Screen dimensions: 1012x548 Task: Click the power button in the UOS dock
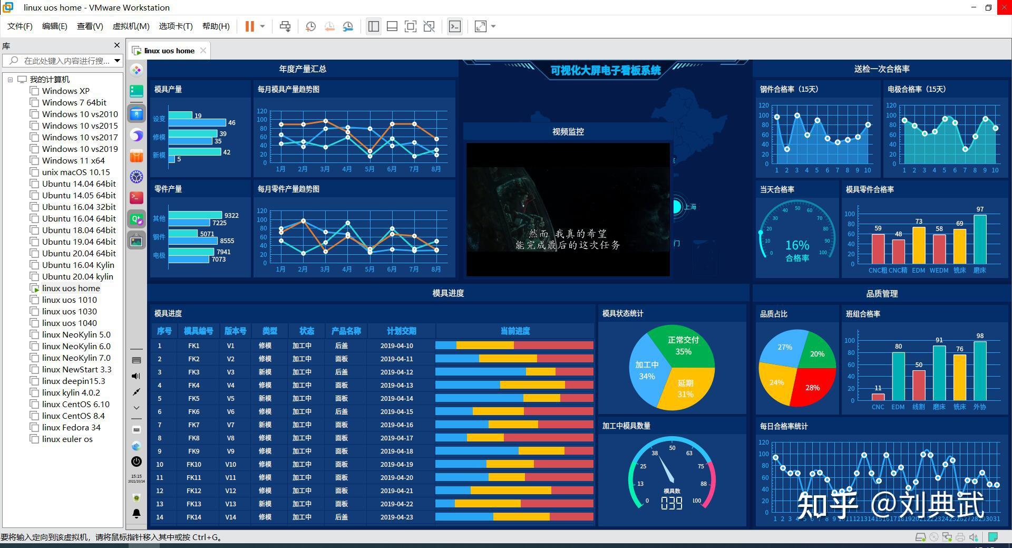(x=137, y=462)
